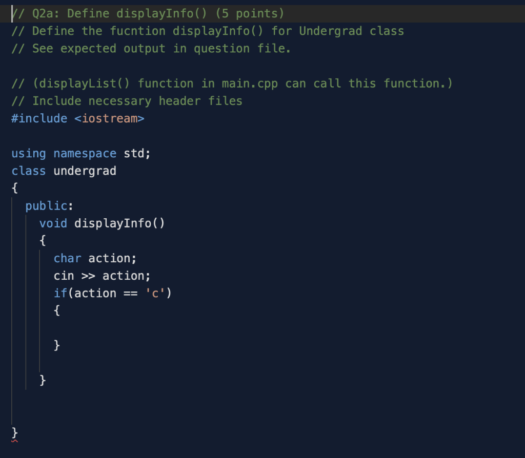This screenshot has height=458, width=525.
Task: Click the word 'fucntion' in second comment
Action: (x=137, y=31)
